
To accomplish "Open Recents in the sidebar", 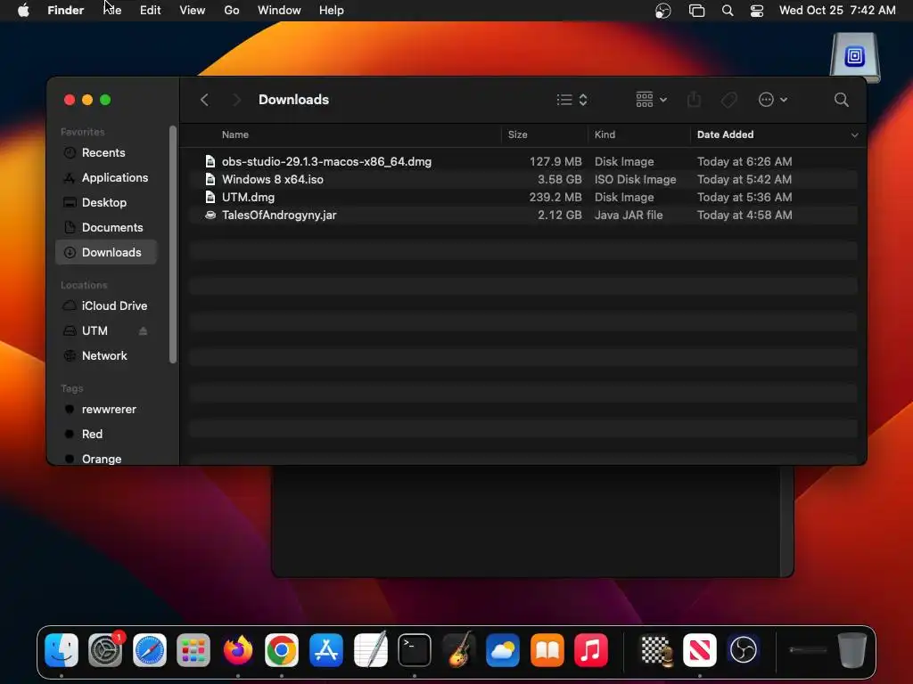I will click(106, 153).
